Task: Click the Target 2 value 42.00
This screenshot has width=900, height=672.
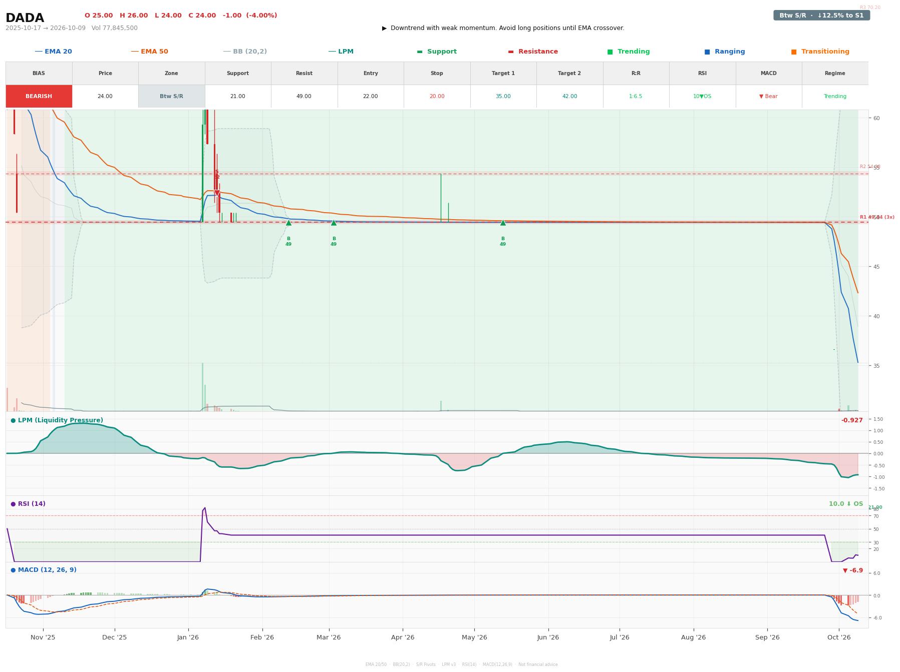Action: pyautogui.click(x=569, y=96)
